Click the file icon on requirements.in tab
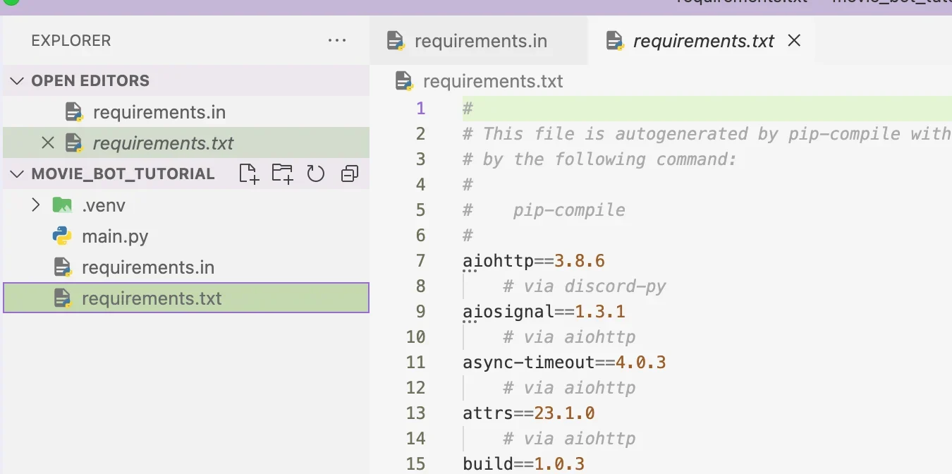Image resolution: width=952 pixels, height=474 pixels. tap(396, 41)
